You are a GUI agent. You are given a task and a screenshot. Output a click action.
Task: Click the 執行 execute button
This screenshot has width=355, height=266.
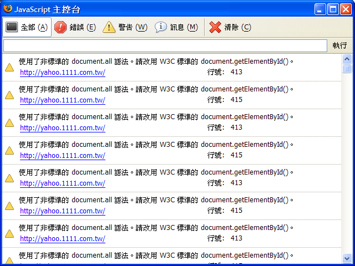pyautogui.click(x=339, y=45)
